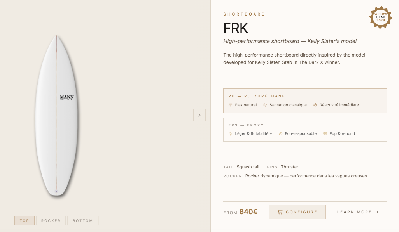The image size is (399, 232).
Task: Click the arrow icon beside Learn More
Action: [x=377, y=212]
